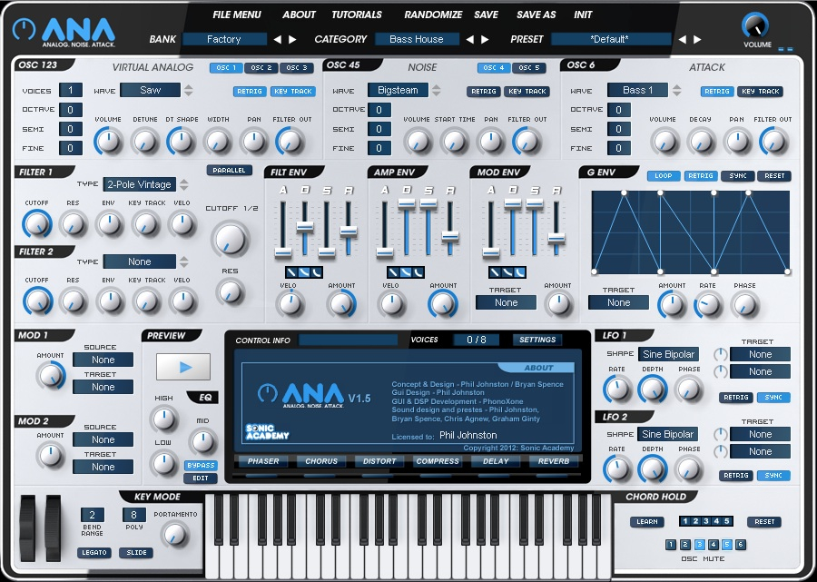Open the OSC 123 Saw wave selector
Image resolution: width=817 pixels, height=582 pixels.
(x=150, y=90)
